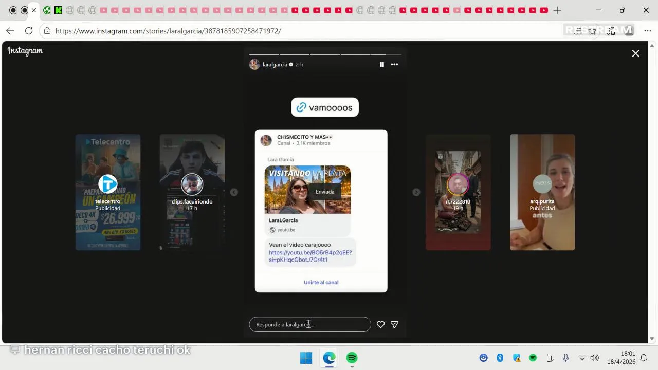658x370 pixels.
Task: Go to next story with right arrow
Action: [x=416, y=192]
